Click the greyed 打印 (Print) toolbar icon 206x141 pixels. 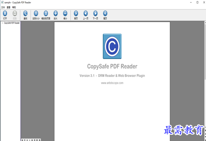(x=15, y=14)
